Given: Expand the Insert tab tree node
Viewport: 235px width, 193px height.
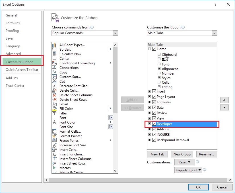Looking at the screenshot, I should click(x=149, y=91).
